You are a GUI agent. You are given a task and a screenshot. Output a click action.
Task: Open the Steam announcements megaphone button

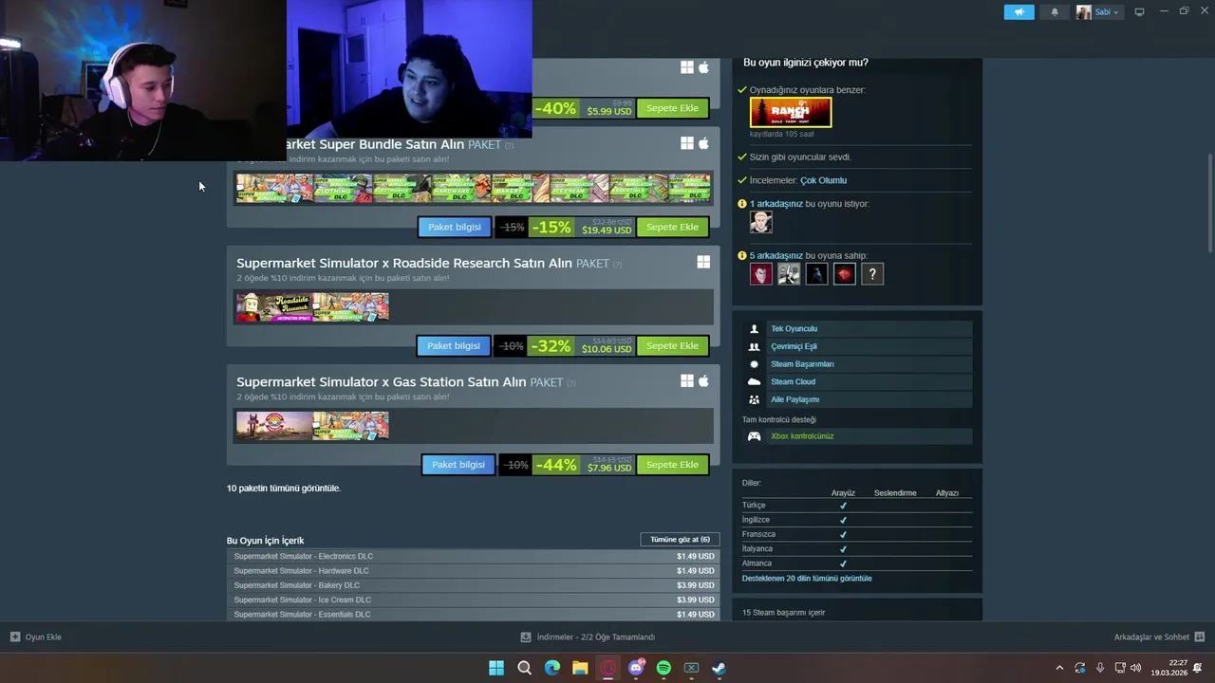tap(1019, 12)
